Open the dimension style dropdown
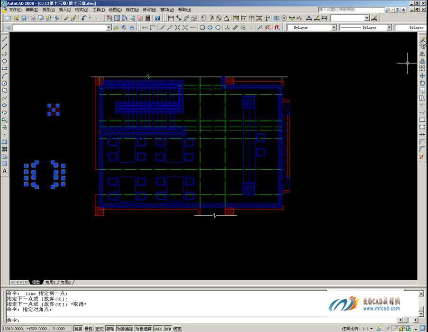 click(x=366, y=18)
